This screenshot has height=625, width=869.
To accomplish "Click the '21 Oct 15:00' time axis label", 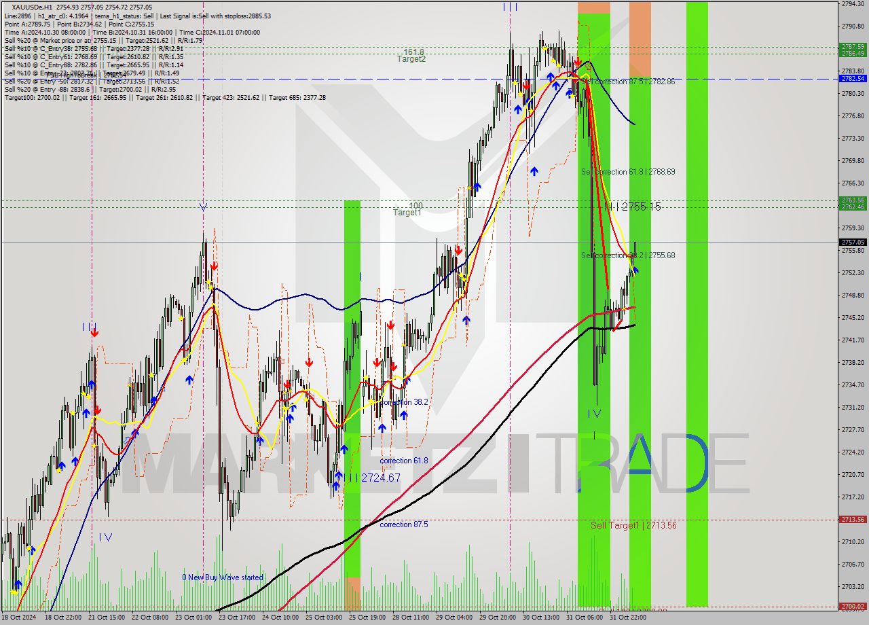I will coord(107,618).
